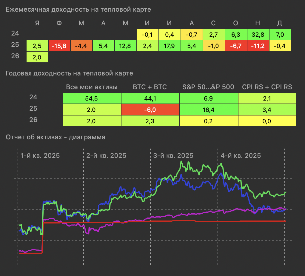Select the 'S&P 50...&P 500' column header
The width and height of the screenshot is (305, 276).
tap(208, 87)
